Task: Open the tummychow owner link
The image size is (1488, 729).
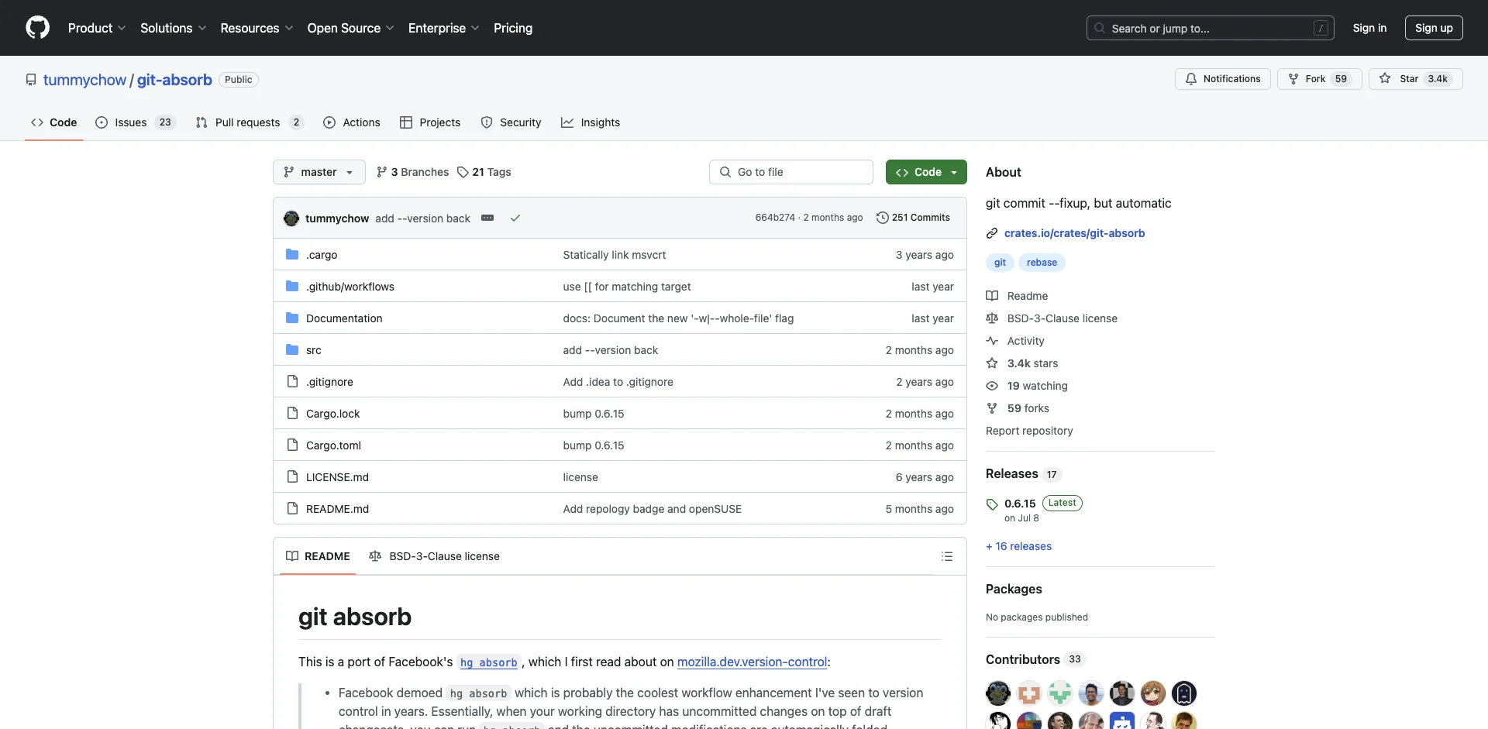Action: (x=84, y=80)
